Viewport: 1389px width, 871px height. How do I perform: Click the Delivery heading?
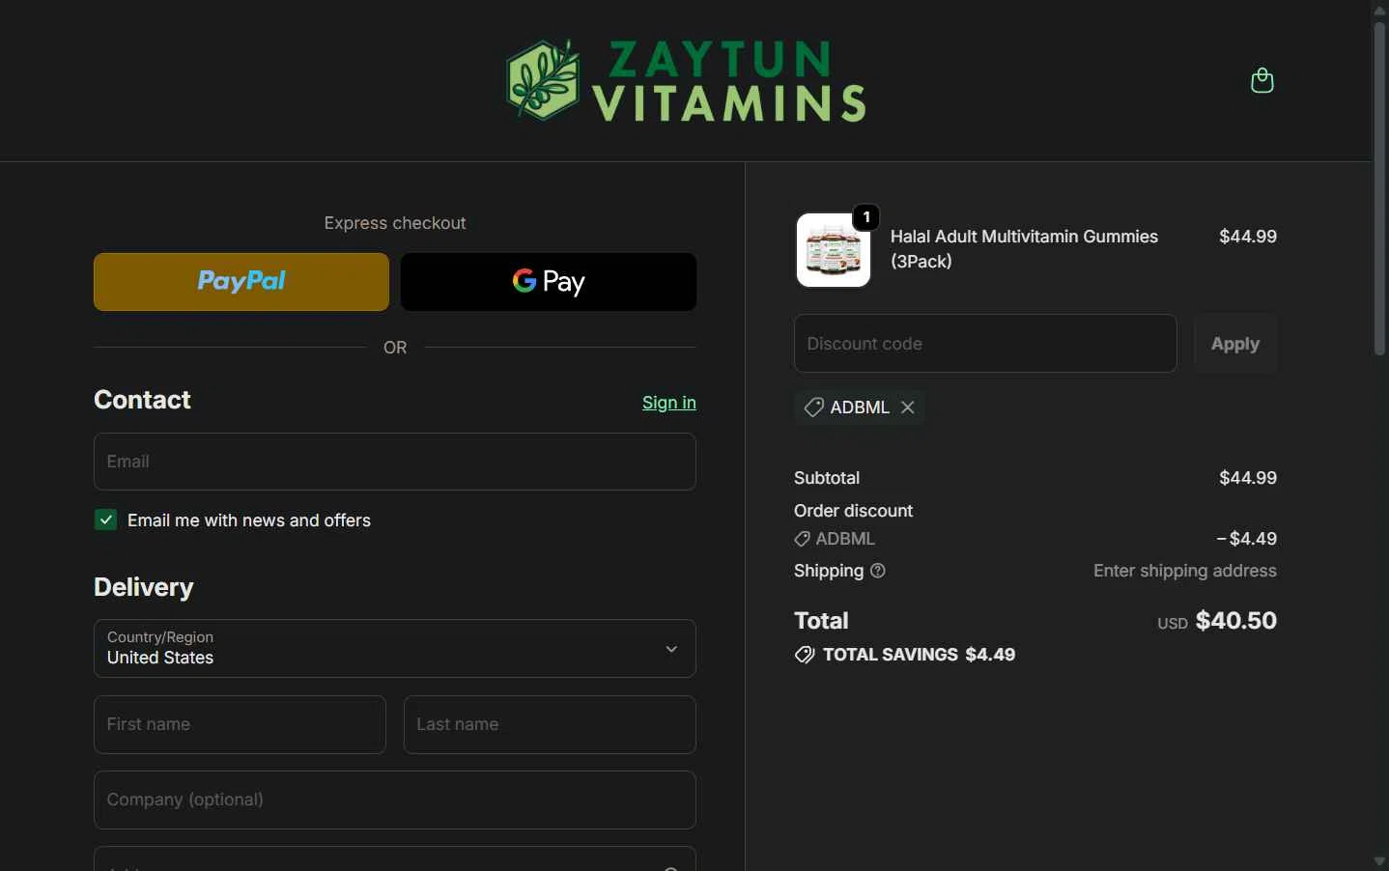(x=144, y=587)
